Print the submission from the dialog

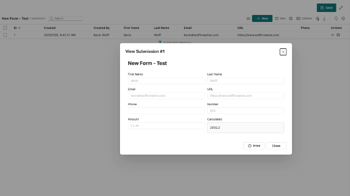pos(254,146)
